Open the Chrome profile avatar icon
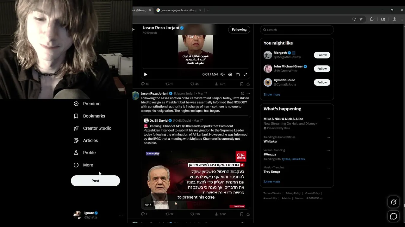 [x=394, y=19]
